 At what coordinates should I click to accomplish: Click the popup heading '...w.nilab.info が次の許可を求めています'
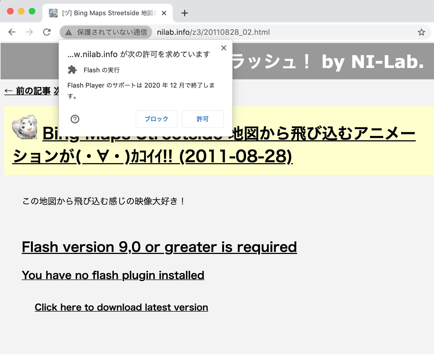pyautogui.click(x=139, y=54)
